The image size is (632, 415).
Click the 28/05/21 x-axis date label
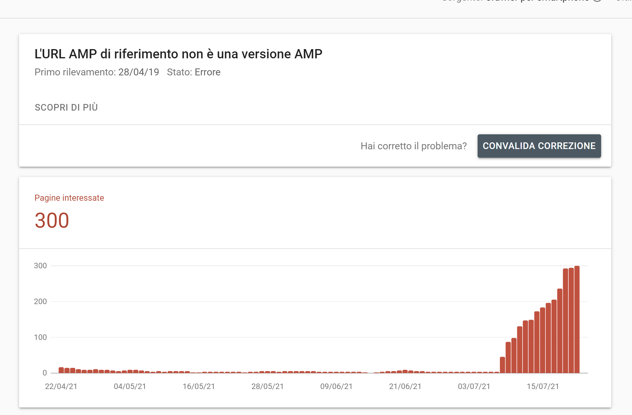point(268,386)
